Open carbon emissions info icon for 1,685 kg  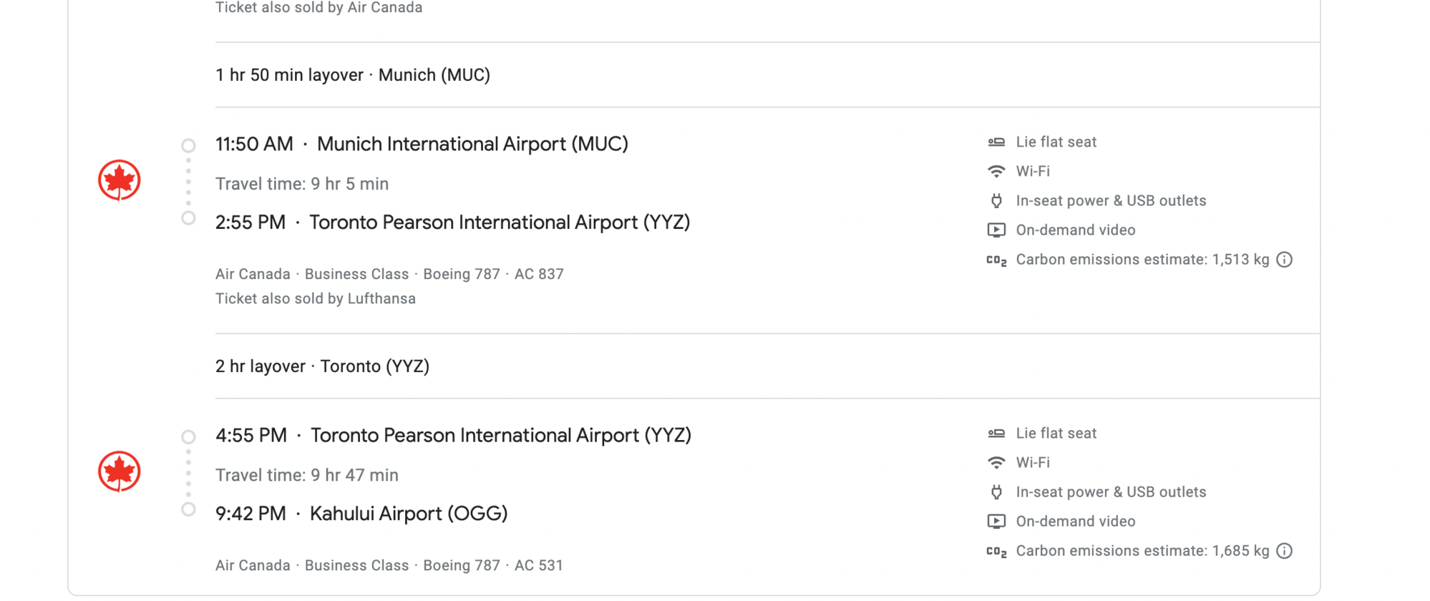pyautogui.click(x=1285, y=551)
